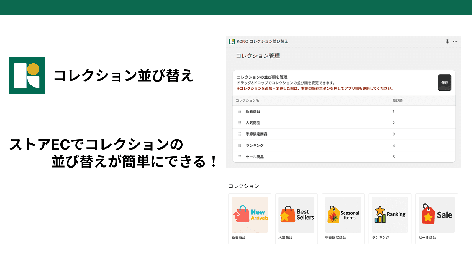Click the pin icon at top right
Image resolution: width=472 pixels, height=265 pixels.
point(447,42)
